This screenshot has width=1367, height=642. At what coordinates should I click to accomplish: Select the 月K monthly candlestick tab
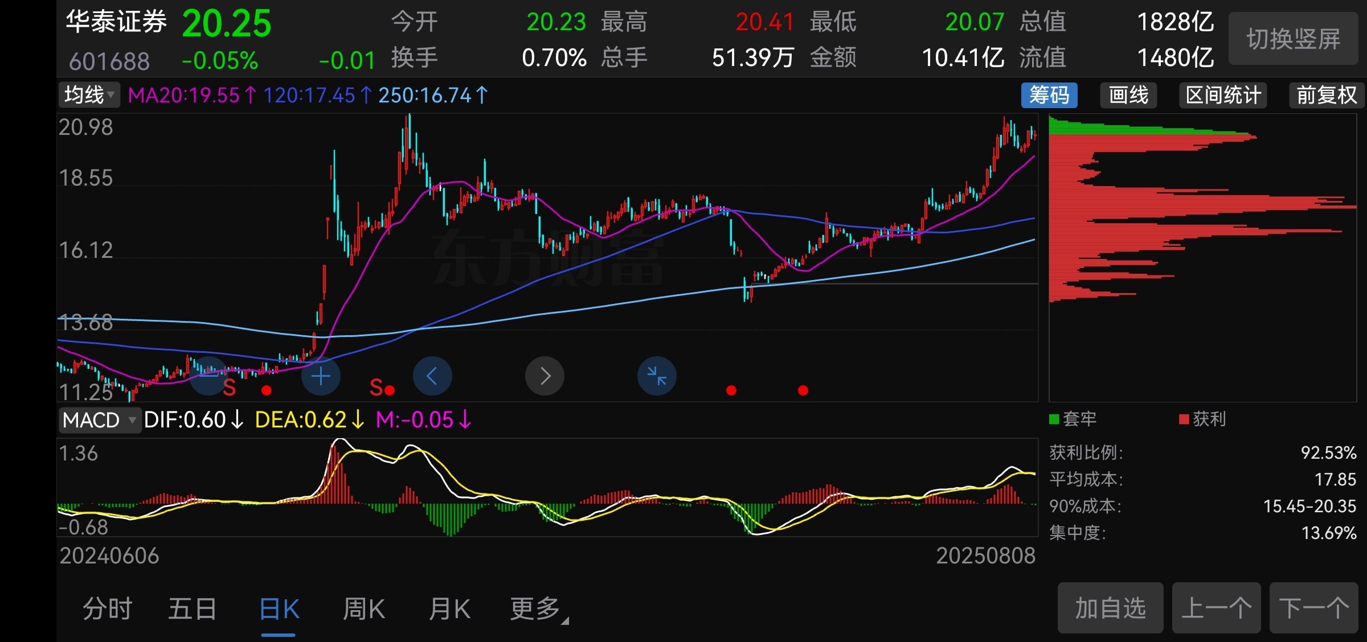coord(449,609)
